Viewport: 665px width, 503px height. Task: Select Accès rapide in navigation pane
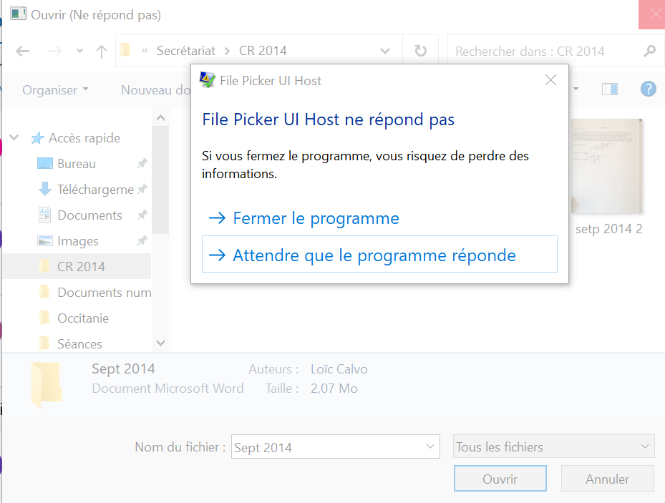84,138
